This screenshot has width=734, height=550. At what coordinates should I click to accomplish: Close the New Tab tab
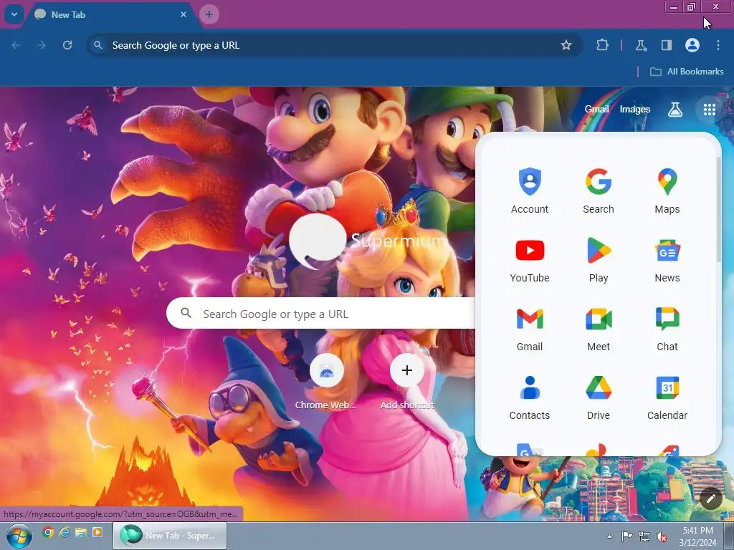183,14
